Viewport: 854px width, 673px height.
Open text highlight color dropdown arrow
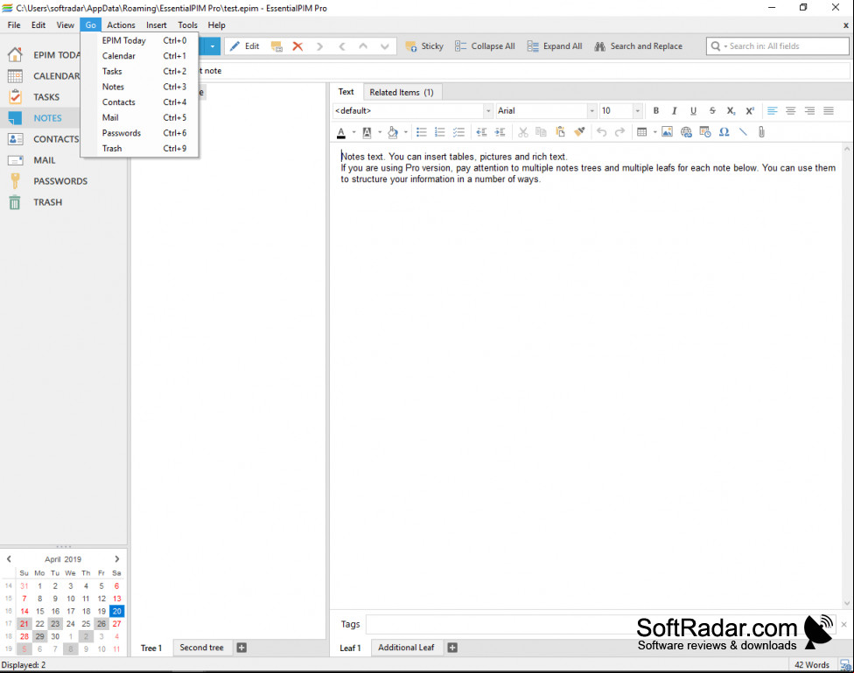point(380,132)
